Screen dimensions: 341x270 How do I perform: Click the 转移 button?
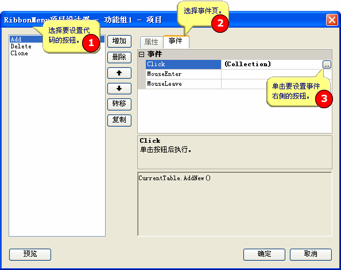(x=119, y=104)
